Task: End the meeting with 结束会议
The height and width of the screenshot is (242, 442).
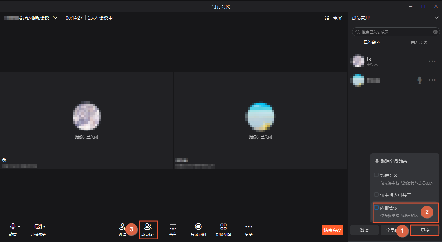Action: coord(332,230)
